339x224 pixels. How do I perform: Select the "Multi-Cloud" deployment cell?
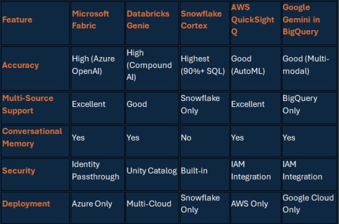(x=149, y=204)
